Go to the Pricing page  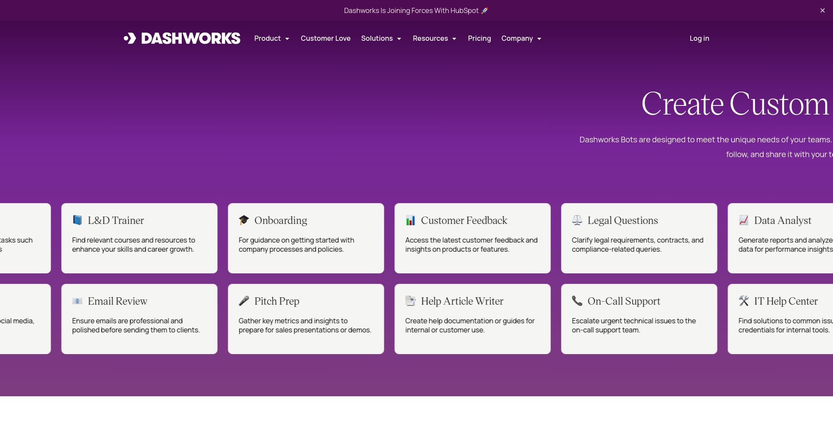point(479,39)
